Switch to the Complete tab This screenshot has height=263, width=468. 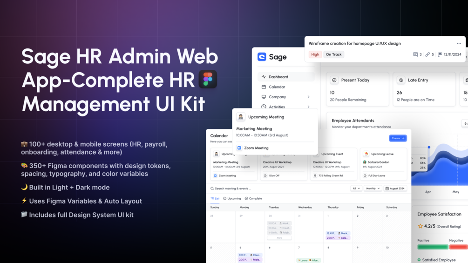click(253, 198)
